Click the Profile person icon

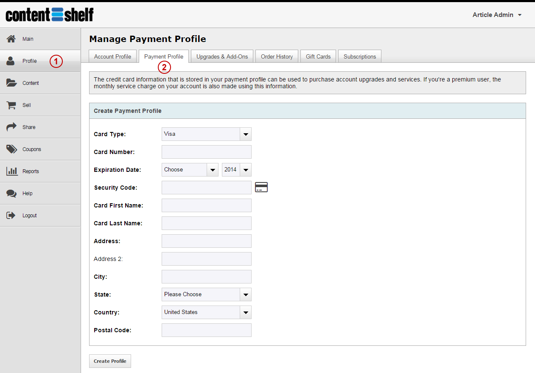[11, 61]
